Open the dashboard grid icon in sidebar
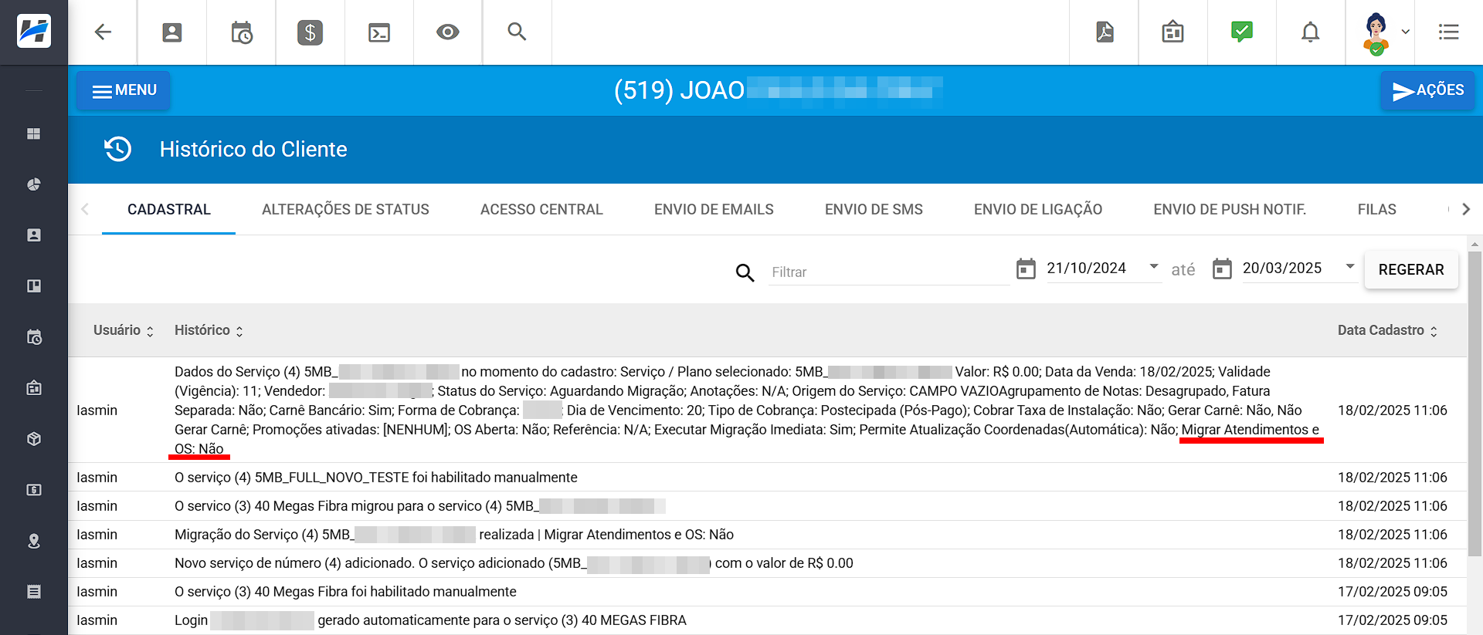1483x635 pixels. pos(34,133)
